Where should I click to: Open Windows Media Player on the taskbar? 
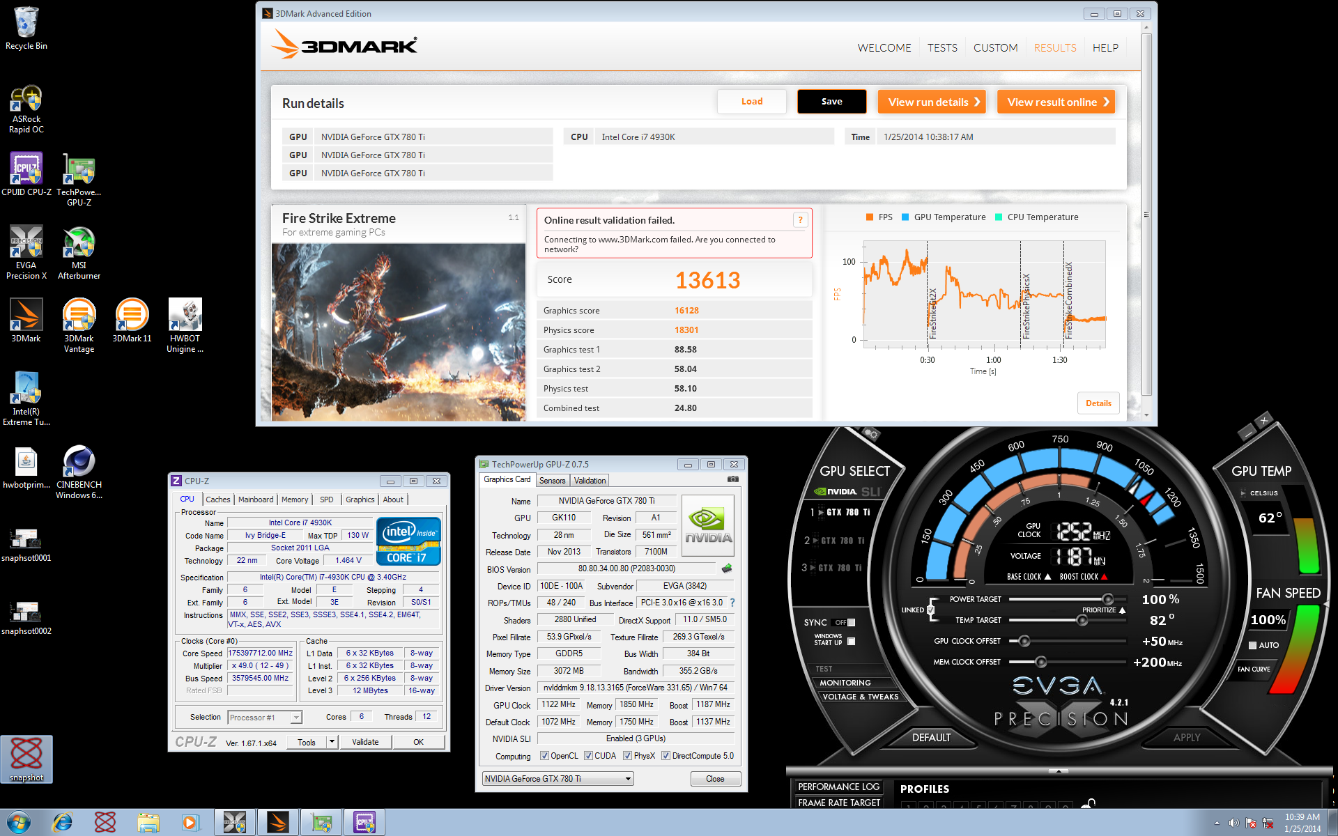190,822
